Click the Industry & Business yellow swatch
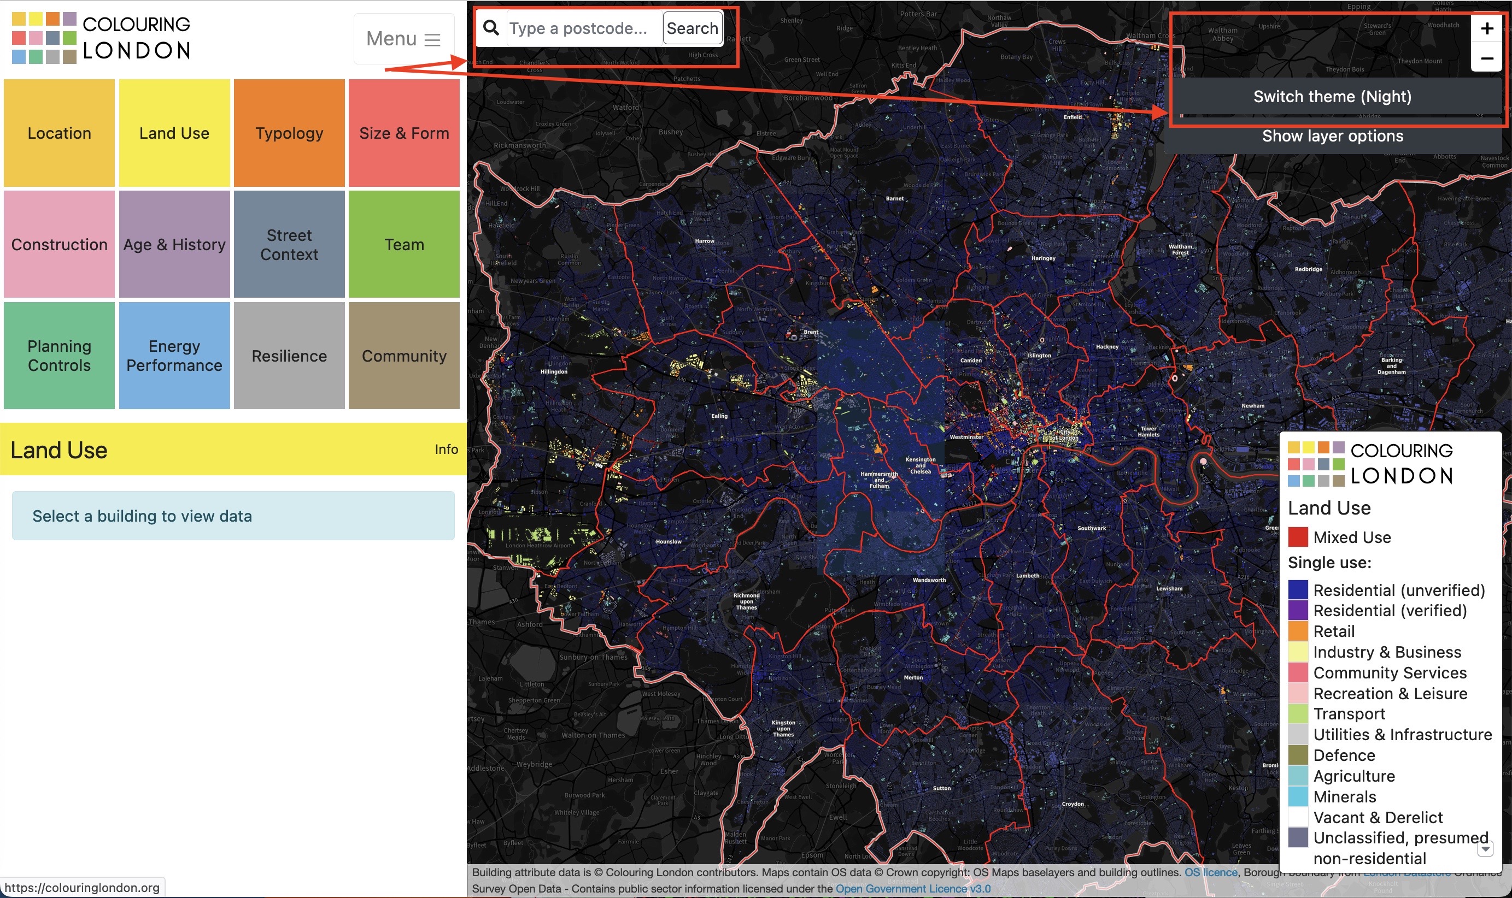Viewport: 1512px width, 898px height. coord(1298,652)
